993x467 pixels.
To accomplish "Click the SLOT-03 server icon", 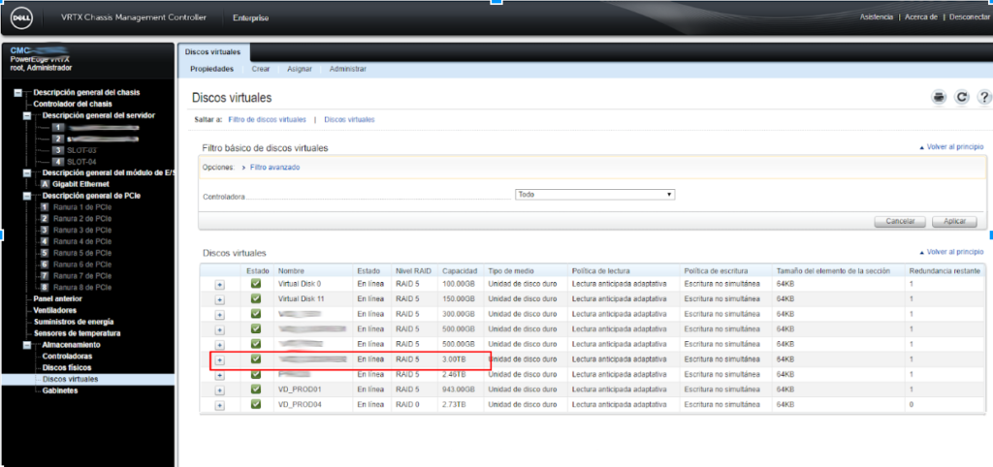I will coord(58,150).
